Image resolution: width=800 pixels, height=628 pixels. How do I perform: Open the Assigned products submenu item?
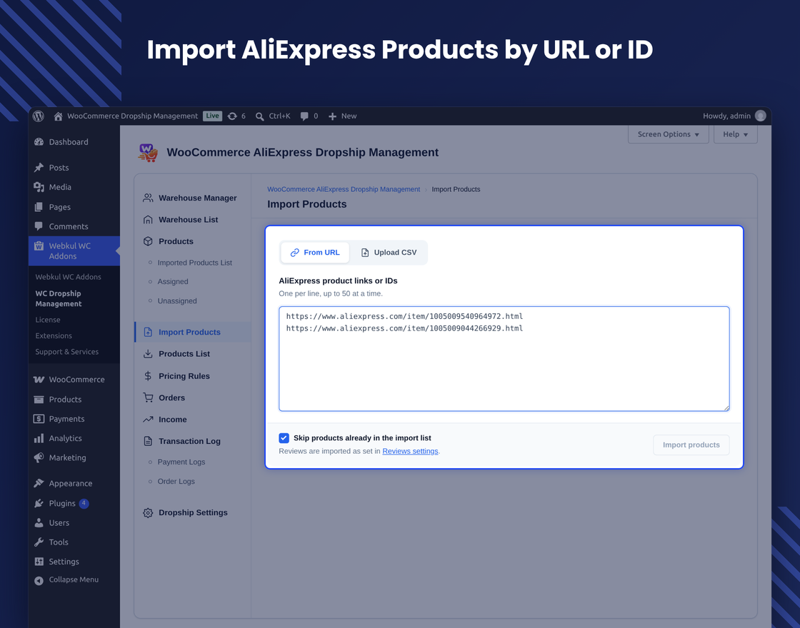(x=172, y=281)
